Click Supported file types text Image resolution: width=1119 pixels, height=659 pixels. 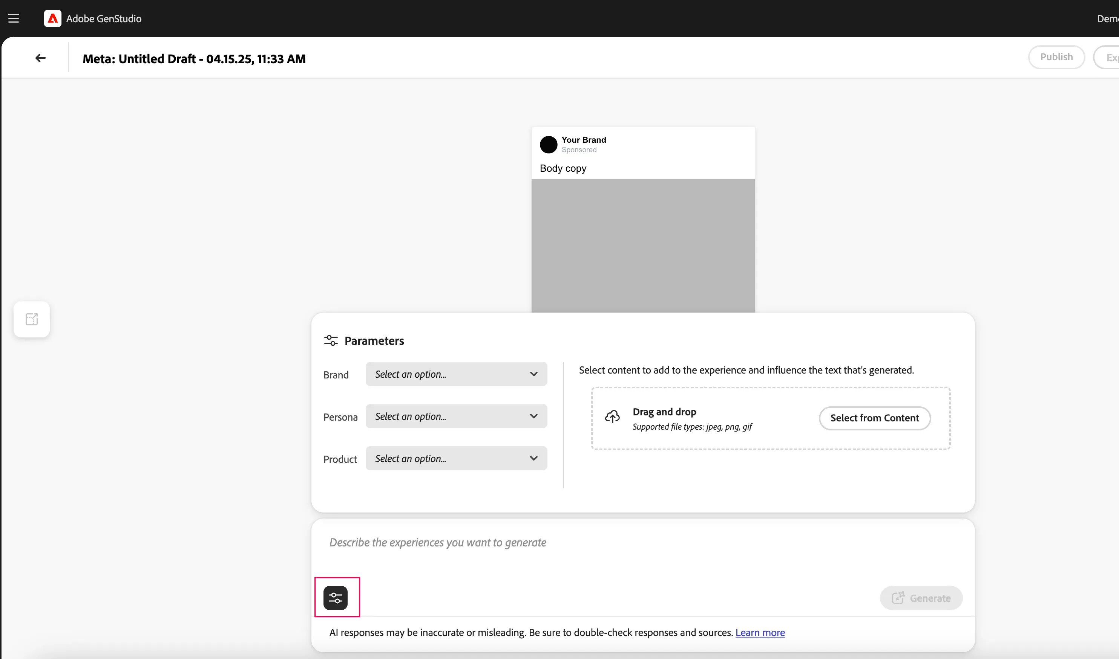click(692, 427)
